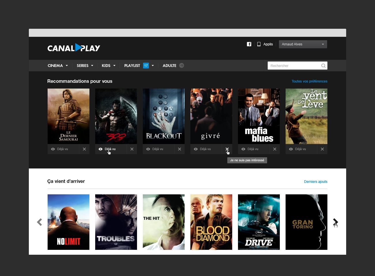The height and width of the screenshot is (276, 375).
Task: Click the Derniers ajouts link
Action: [316, 182]
